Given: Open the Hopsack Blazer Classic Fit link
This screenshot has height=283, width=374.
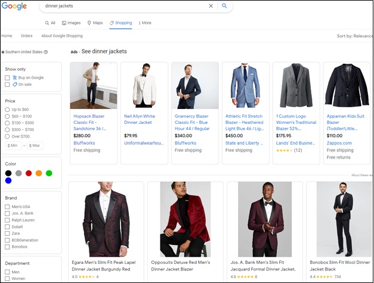Looking at the screenshot, I should 89,123.
